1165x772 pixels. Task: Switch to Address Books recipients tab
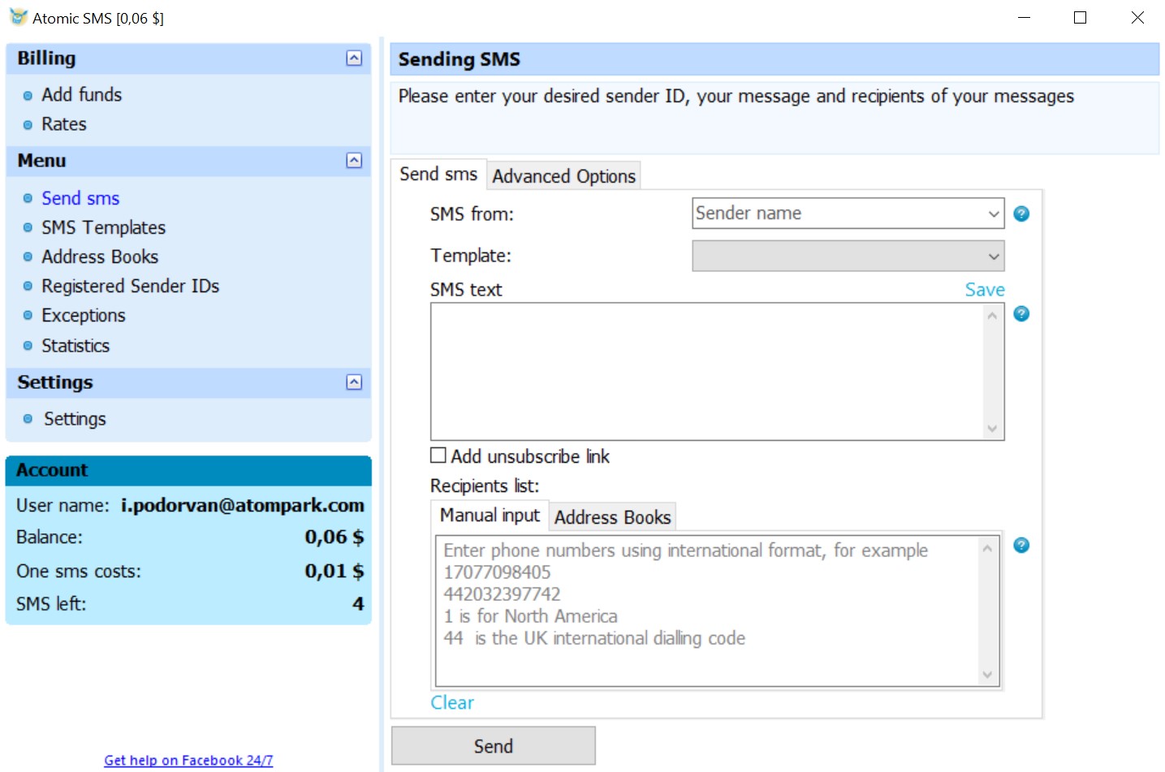613,517
